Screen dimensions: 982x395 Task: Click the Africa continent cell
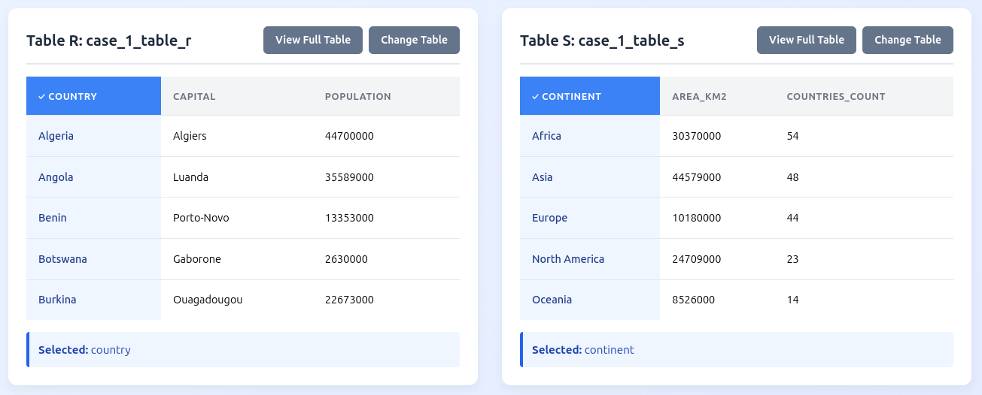tap(546, 136)
